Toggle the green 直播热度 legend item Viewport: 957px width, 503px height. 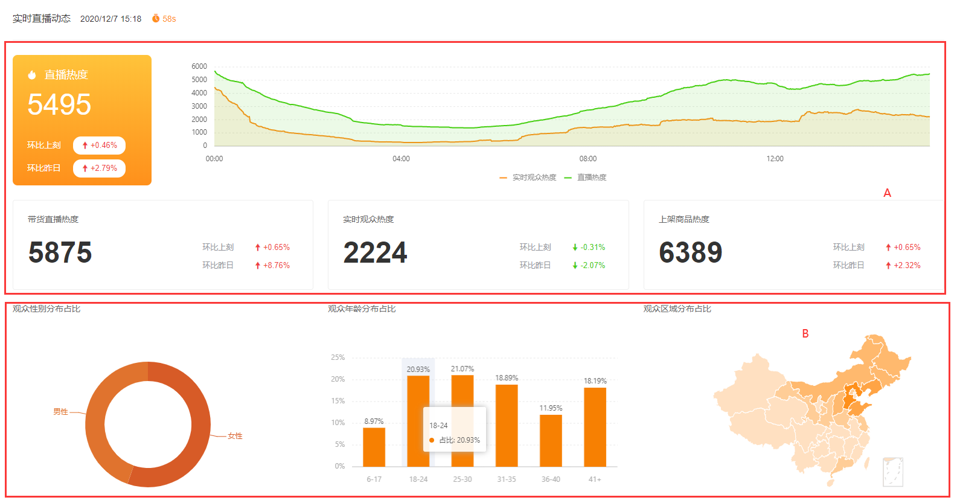click(x=586, y=178)
